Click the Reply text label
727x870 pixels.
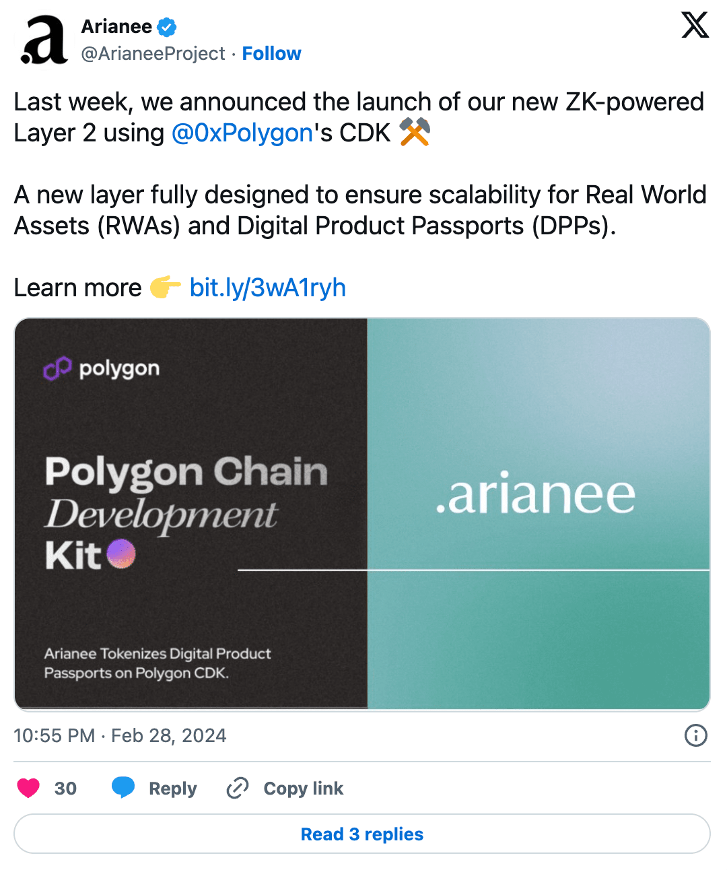tap(172, 789)
